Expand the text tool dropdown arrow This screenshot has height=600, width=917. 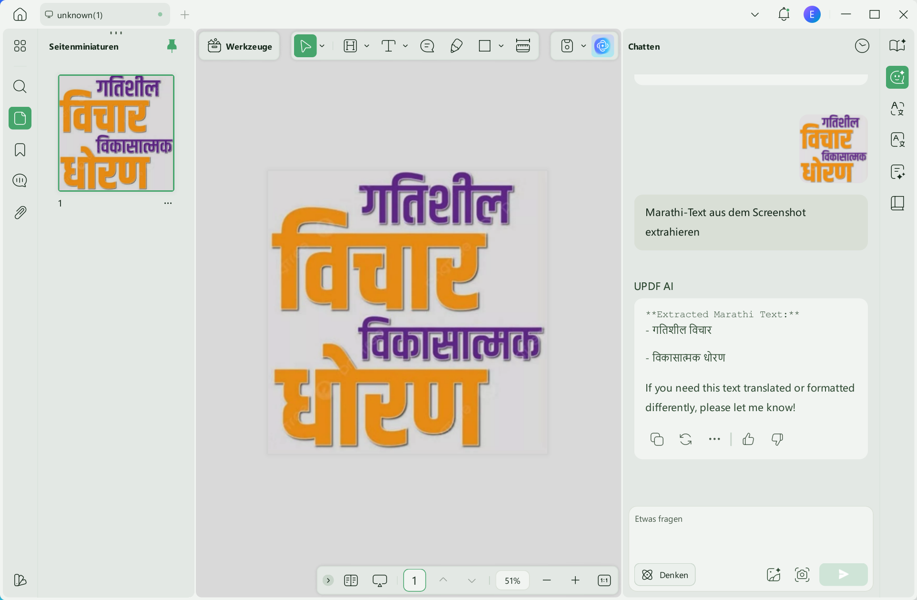[x=405, y=46]
